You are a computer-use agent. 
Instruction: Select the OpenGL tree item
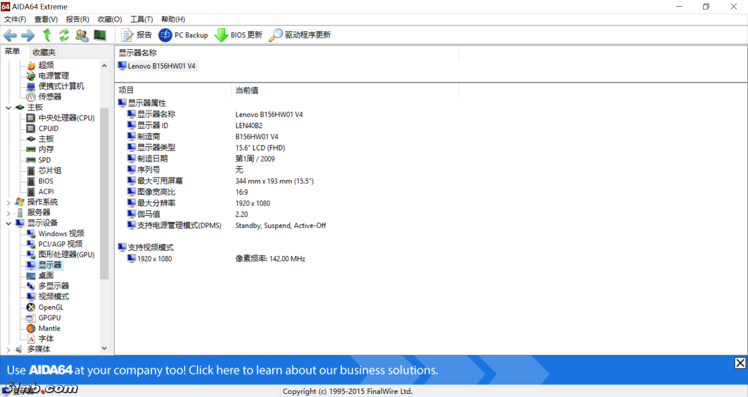click(51, 307)
